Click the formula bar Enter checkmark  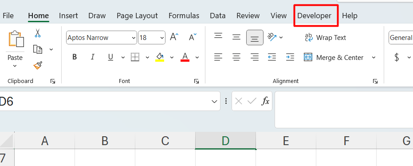(252, 101)
